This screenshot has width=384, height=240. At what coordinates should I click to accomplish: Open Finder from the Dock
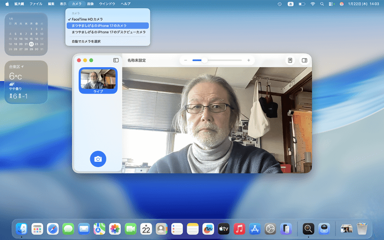(22, 229)
